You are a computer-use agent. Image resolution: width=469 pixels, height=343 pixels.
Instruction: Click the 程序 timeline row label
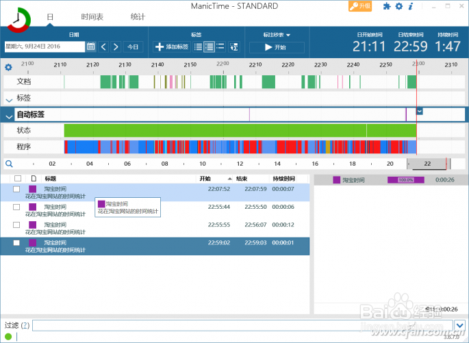24,147
